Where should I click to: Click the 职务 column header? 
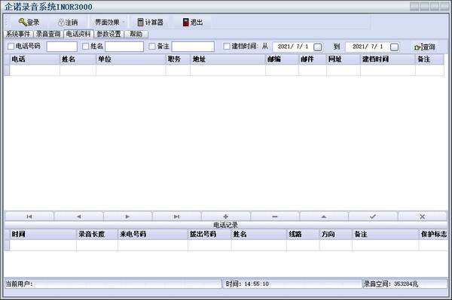pyautogui.click(x=178, y=59)
